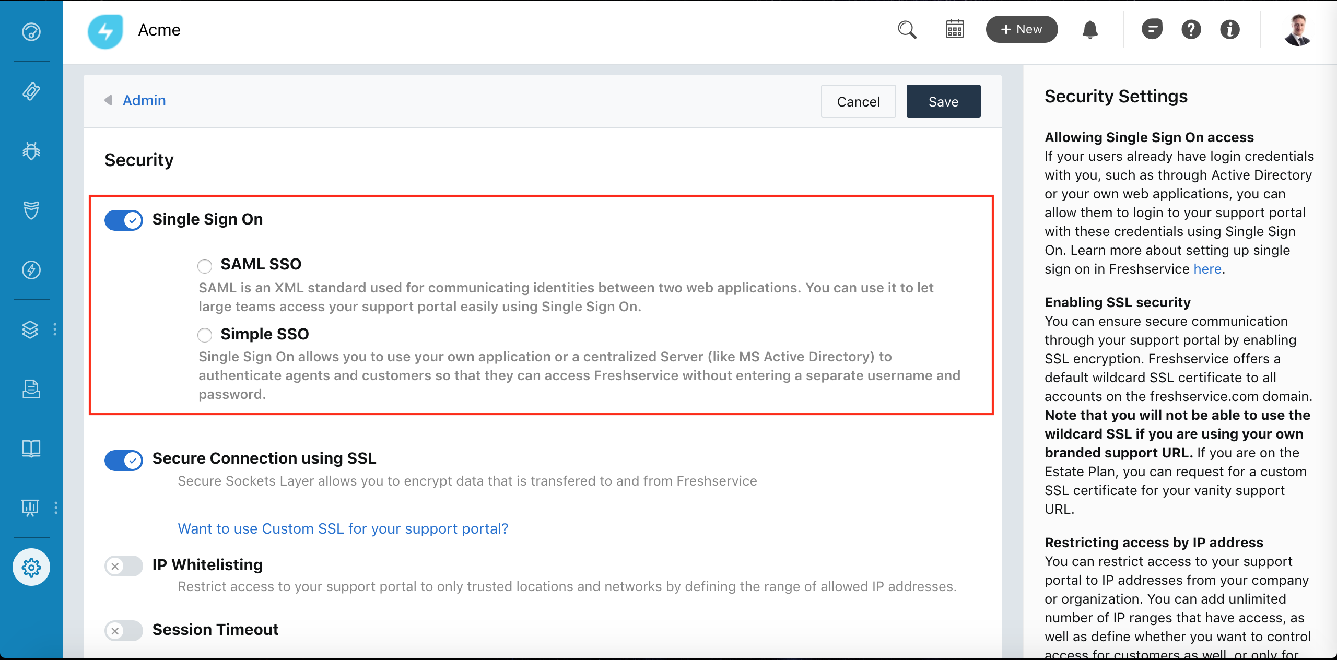Click the help question mark icon

tap(1191, 30)
